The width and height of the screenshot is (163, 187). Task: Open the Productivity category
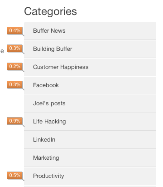pyautogui.click(x=90, y=176)
